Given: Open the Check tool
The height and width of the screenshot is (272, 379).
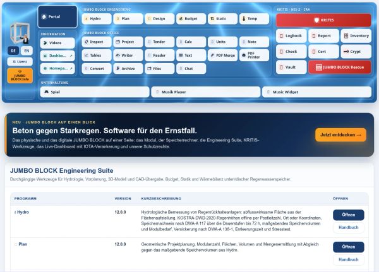Looking at the screenshot, I should click(291, 52).
